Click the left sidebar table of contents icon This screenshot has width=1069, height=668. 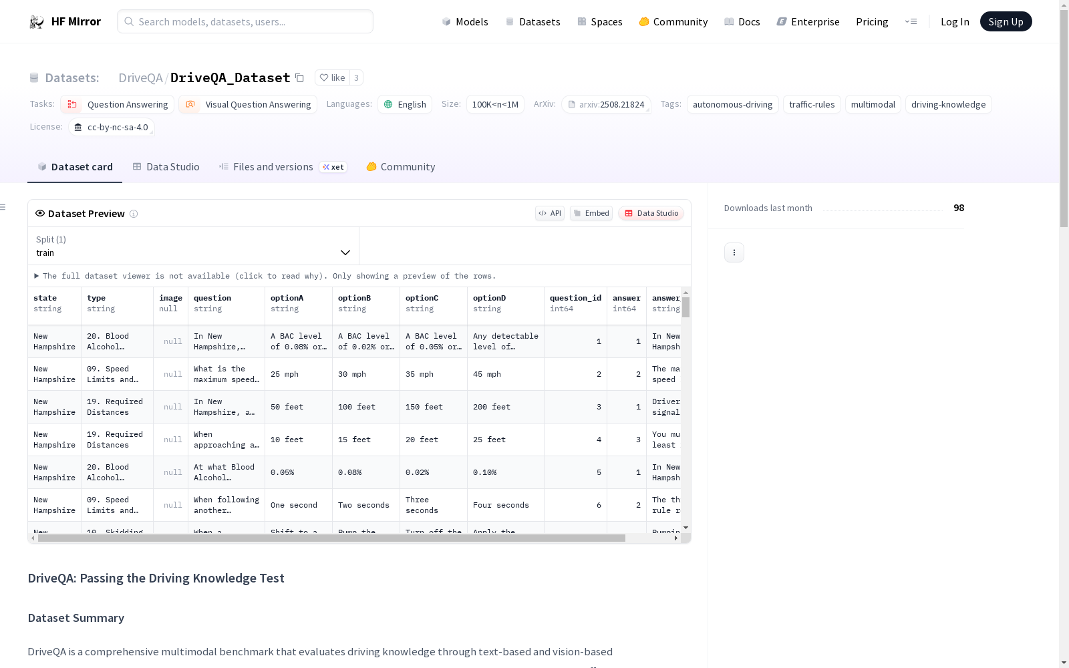click(3, 207)
